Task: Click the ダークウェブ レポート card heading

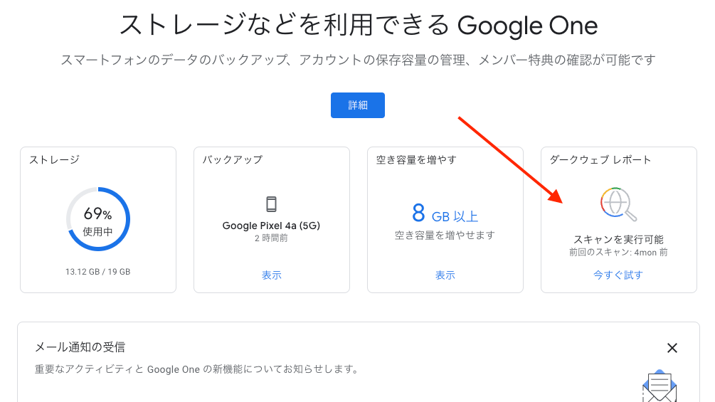Action: pyautogui.click(x=600, y=159)
